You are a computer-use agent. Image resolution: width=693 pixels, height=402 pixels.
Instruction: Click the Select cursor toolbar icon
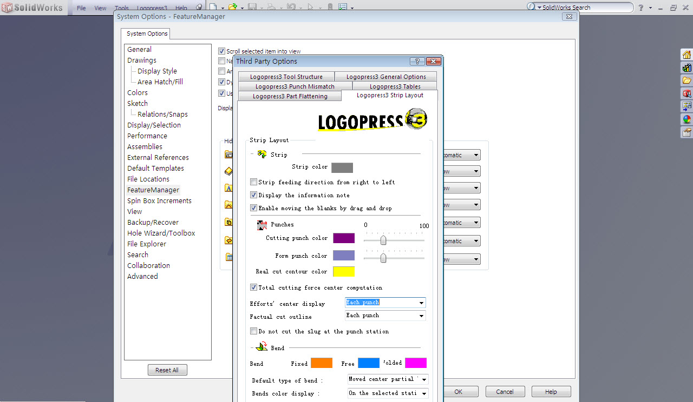(310, 8)
